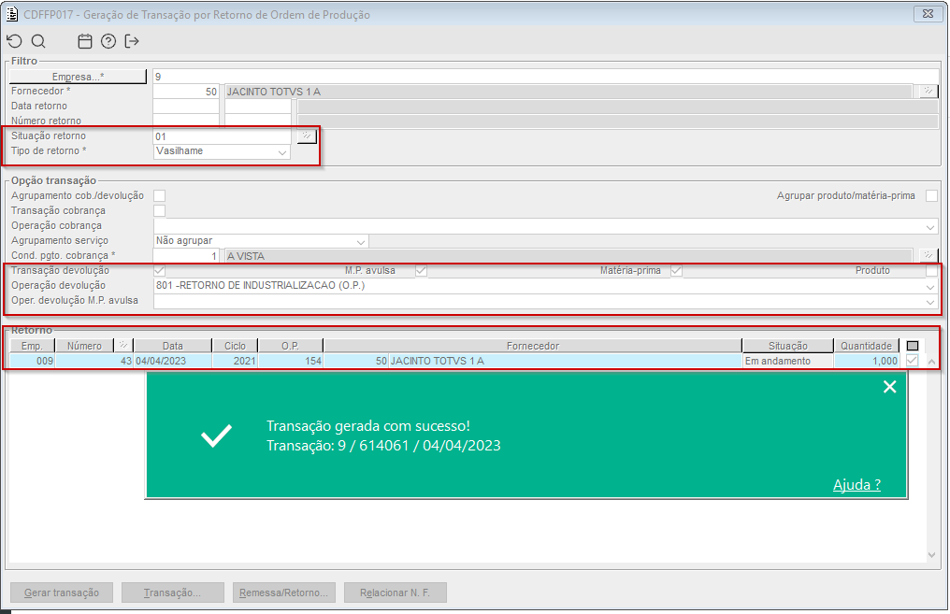Sort by O.P. column header

coord(290,346)
